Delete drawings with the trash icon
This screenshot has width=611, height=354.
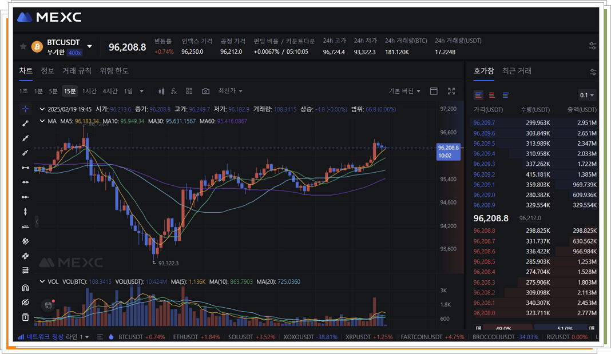click(25, 317)
